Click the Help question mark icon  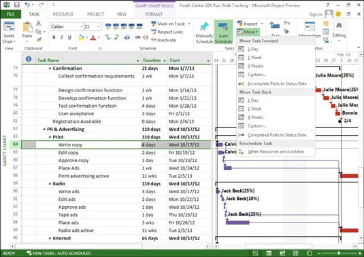pyautogui.click(x=328, y=5)
